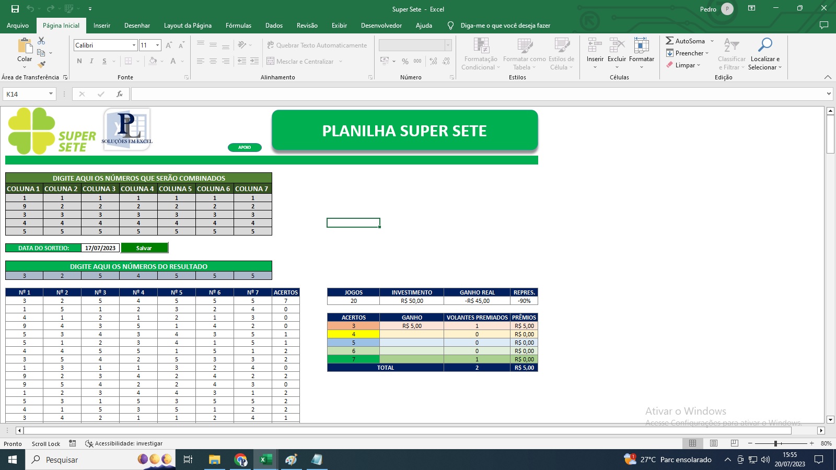Click the Inserir cells icon

point(595,46)
